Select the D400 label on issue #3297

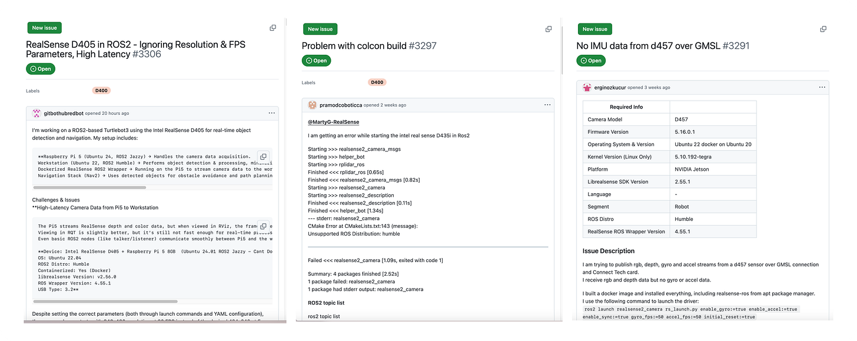[377, 82]
